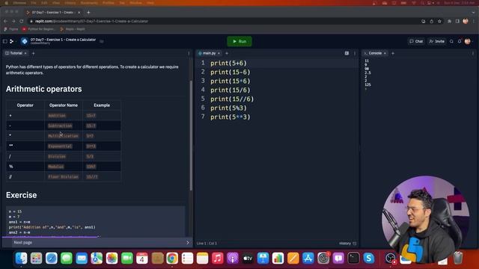Close the Tutorial tab
479x269 pixels.
pyautogui.click(x=25, y=53)
